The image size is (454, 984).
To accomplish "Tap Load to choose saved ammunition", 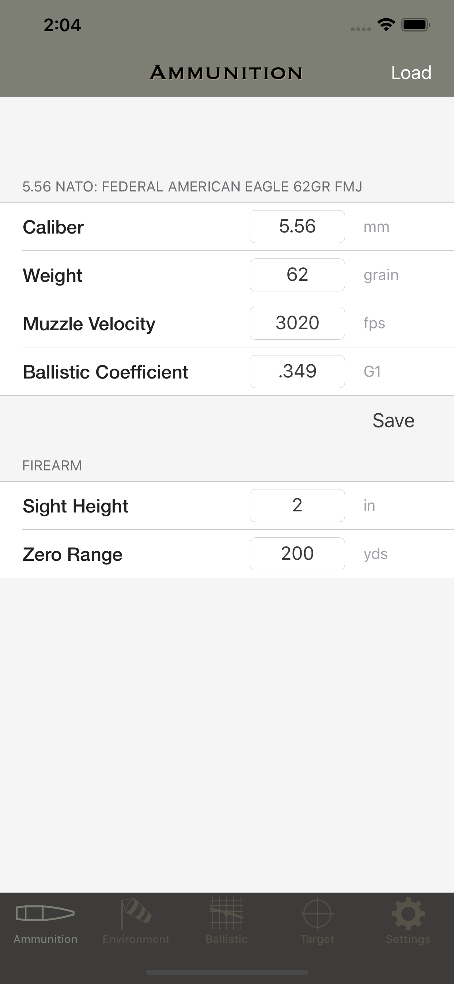I will pyautogui.click(x=411, y=72).
